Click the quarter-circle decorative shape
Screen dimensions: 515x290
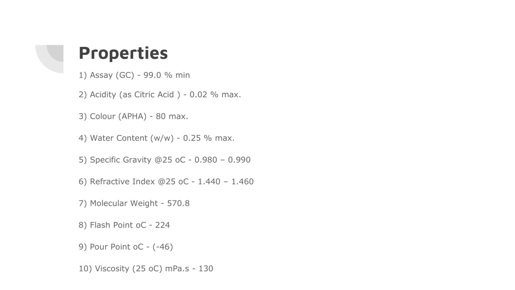49,59
